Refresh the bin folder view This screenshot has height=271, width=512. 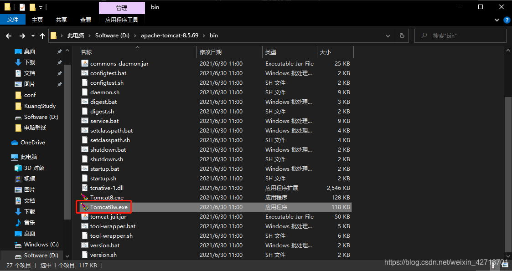[x=402, y=36]
